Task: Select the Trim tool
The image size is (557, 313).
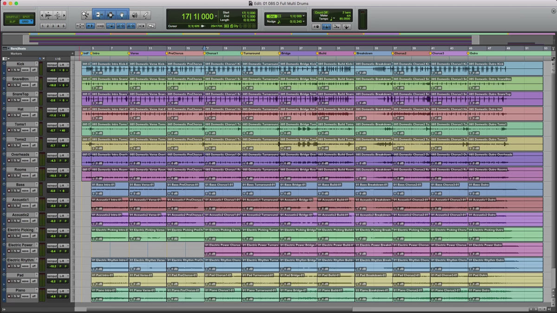Action: coord(99,15)
